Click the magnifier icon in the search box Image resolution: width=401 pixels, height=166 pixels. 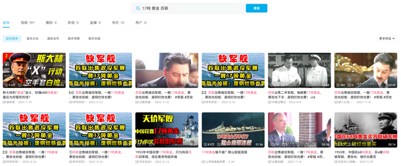coord(138,8)
